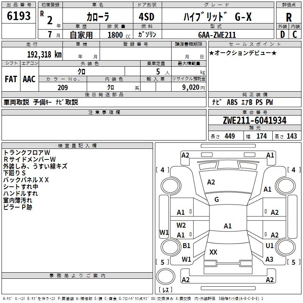Click the U1 dent mark
The height and width of the screenshot is (303, 303).
coord(269,245)
